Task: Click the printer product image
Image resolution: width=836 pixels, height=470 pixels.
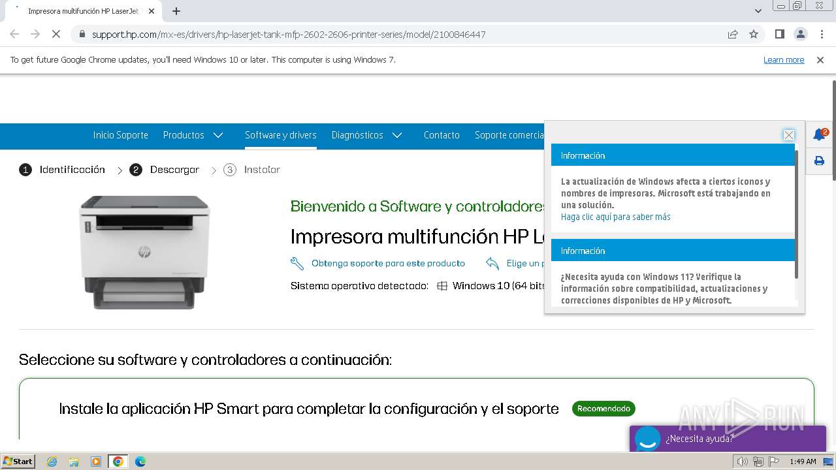Action: (x=144, y=252)
